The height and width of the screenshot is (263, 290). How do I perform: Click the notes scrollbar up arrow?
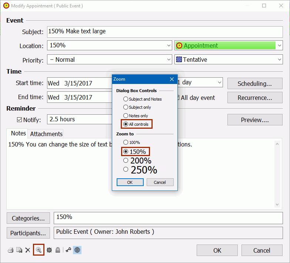(277, 144)
